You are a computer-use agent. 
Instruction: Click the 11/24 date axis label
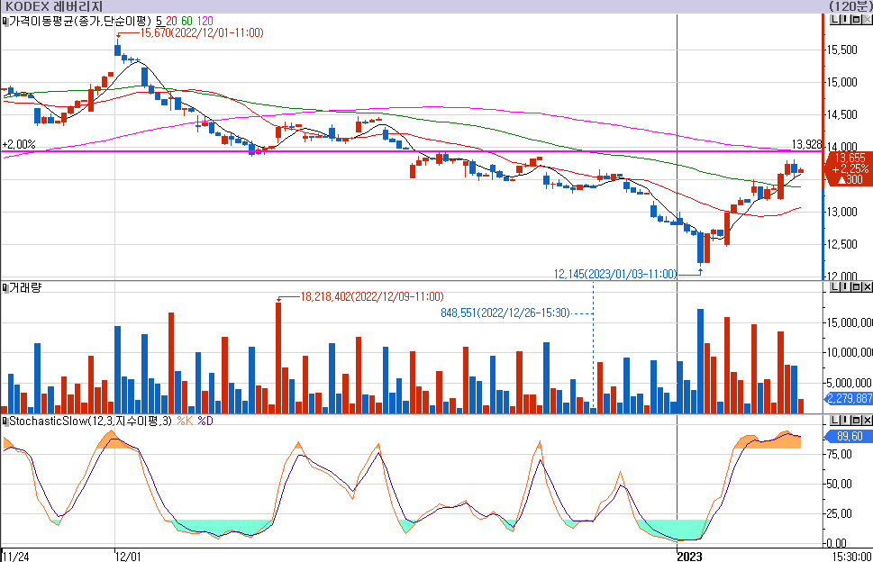pos(15,557)
